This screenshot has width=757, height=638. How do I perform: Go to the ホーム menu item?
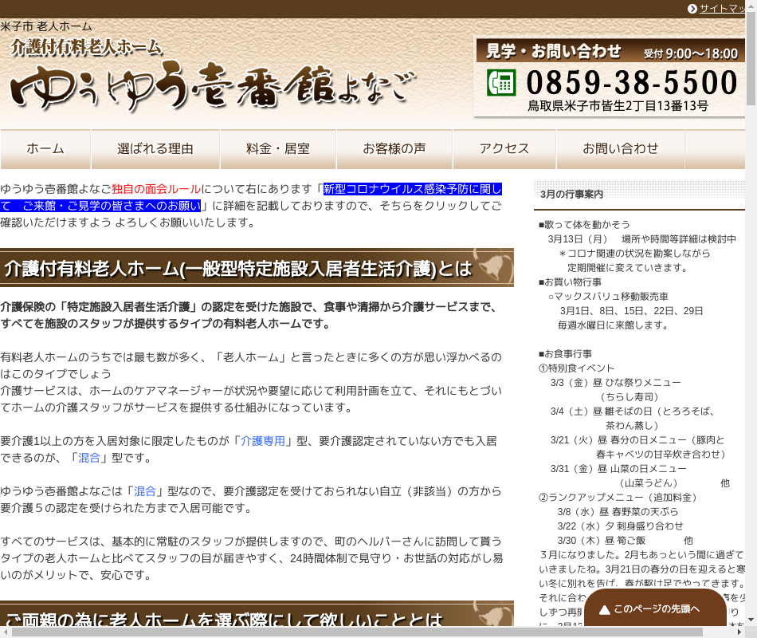tap(45, 149)
